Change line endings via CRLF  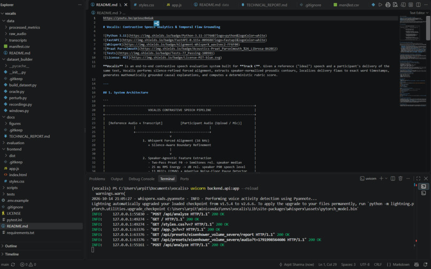coord(378,265)
